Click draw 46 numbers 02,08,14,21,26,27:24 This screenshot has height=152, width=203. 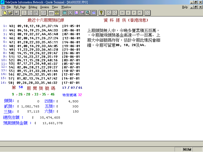(x=38, y=38)
